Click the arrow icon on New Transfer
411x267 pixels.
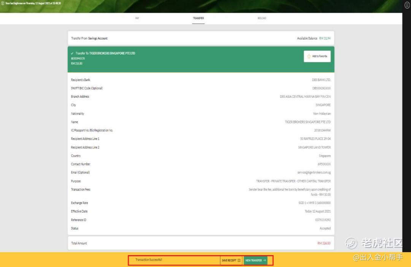coord(265,261)
